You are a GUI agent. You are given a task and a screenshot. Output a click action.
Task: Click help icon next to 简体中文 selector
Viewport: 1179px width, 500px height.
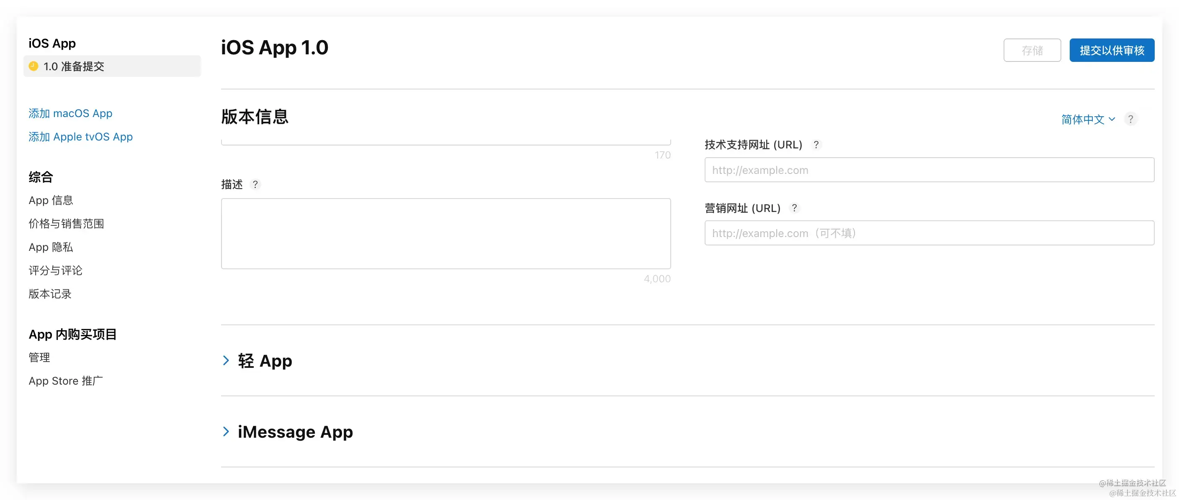(1130, 119)
